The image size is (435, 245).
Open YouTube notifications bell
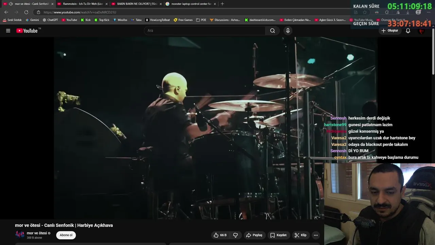click(408, 31)
